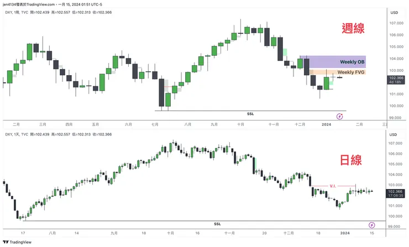Screen dimensions: 409x247
Task: Click 十二月 on the daily time axis
Action: (x=289, y=233)
